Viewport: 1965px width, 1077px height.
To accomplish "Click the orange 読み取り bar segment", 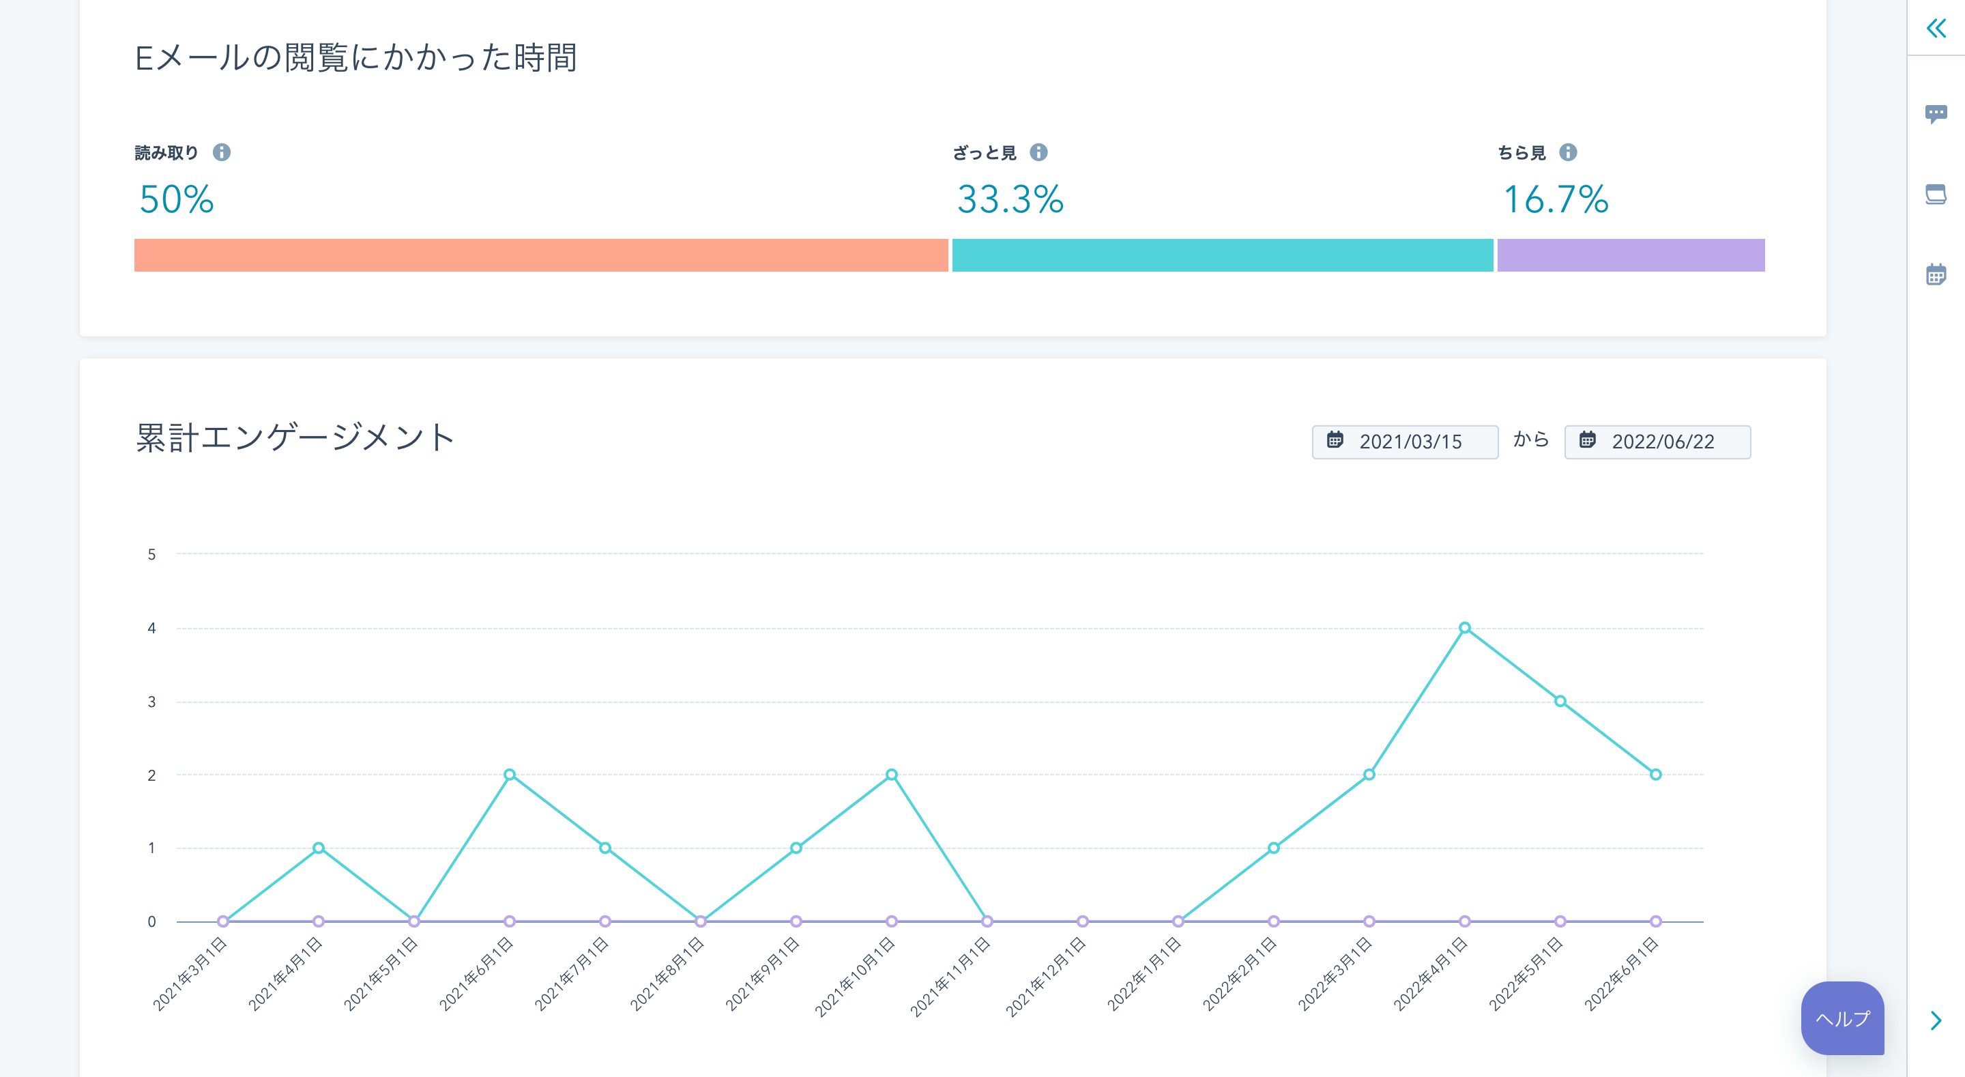I will tap(541, 255).
